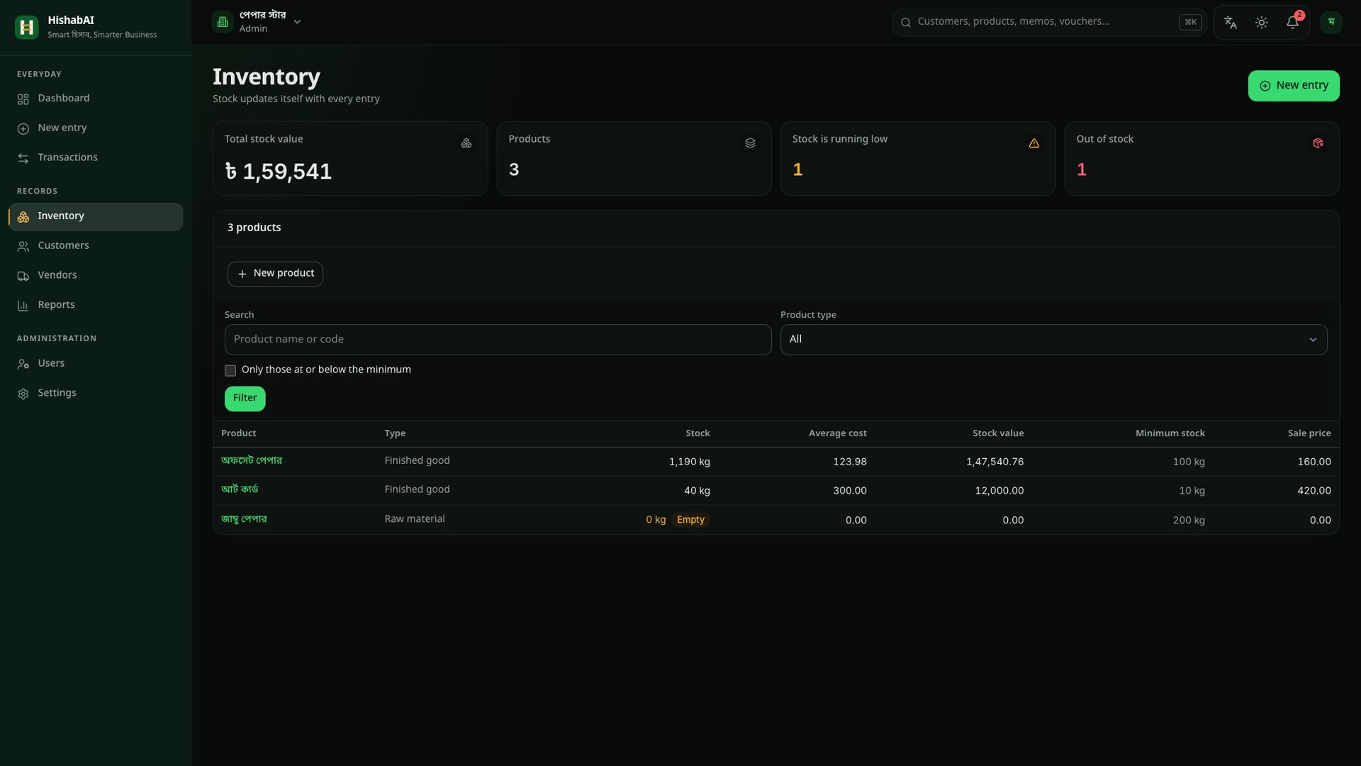Click the language translate icon
Screen dimensions: 1361x766
point(1231,23)
